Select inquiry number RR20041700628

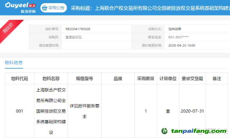pyautogui.click(x=78, y=29)
